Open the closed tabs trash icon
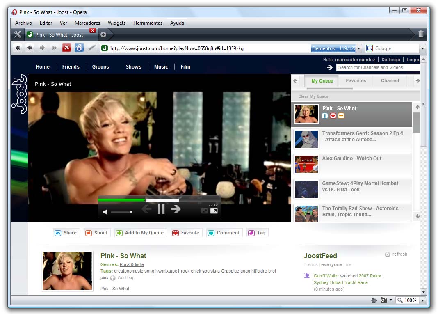438x314 pixels. pos(421,34)
